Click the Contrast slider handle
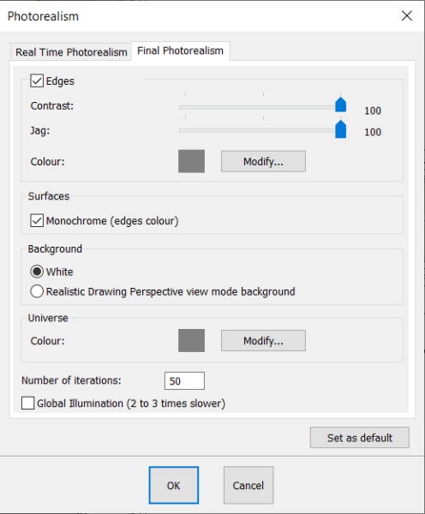425x514 pixels. click(x=341, y=105)
